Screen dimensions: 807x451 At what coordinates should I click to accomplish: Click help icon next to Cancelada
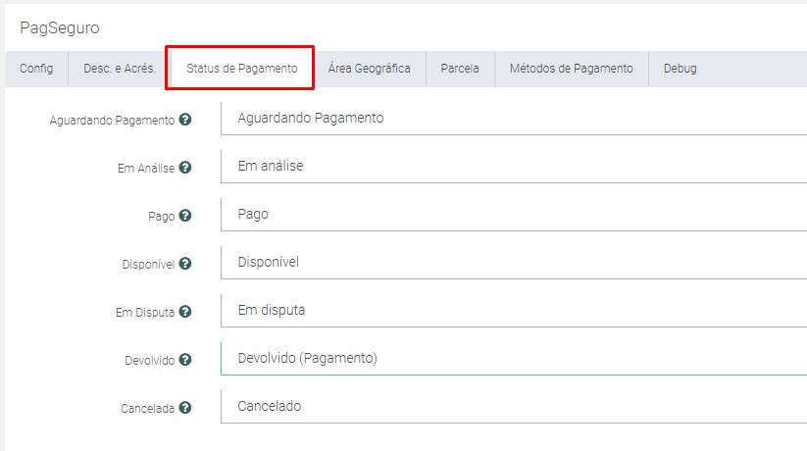(185, 408)
